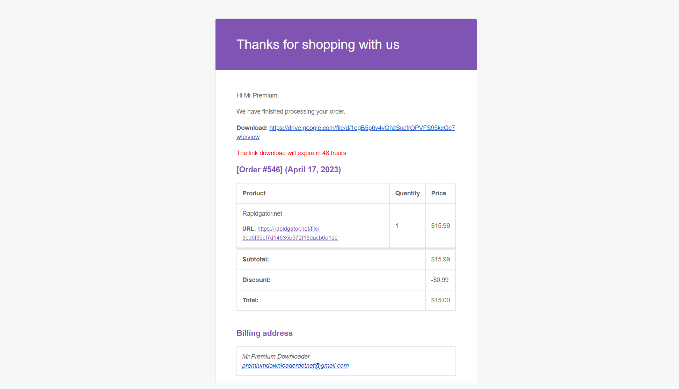679x389 pixels.
Task: Click the Subtotal amount $15.99
Action: tap(440, 259)
